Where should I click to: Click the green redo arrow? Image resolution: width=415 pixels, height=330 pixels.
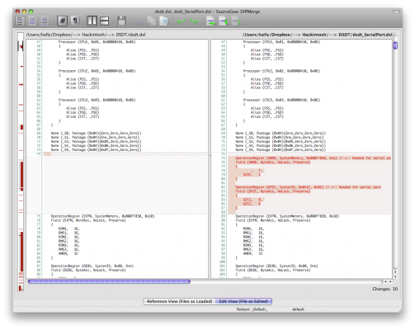pos(194,21)
